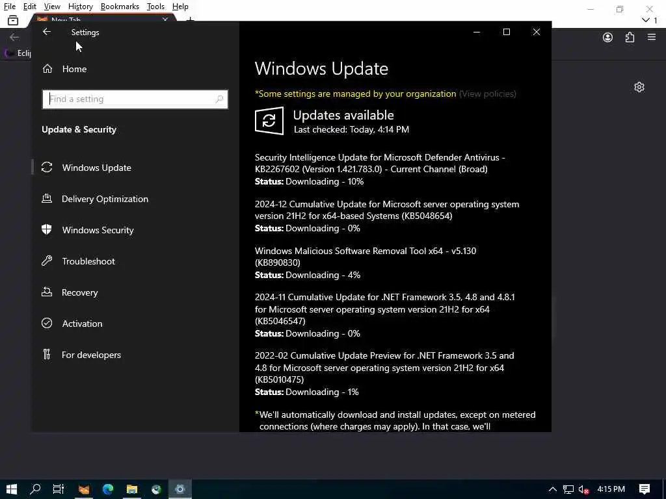Click the Delivery Optimization icon
666x499 pixels.
coord(47,198)
